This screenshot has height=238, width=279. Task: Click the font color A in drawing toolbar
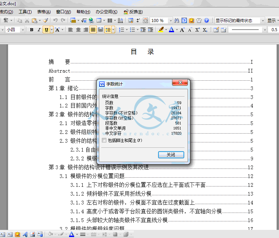click(x=71, y=234)
